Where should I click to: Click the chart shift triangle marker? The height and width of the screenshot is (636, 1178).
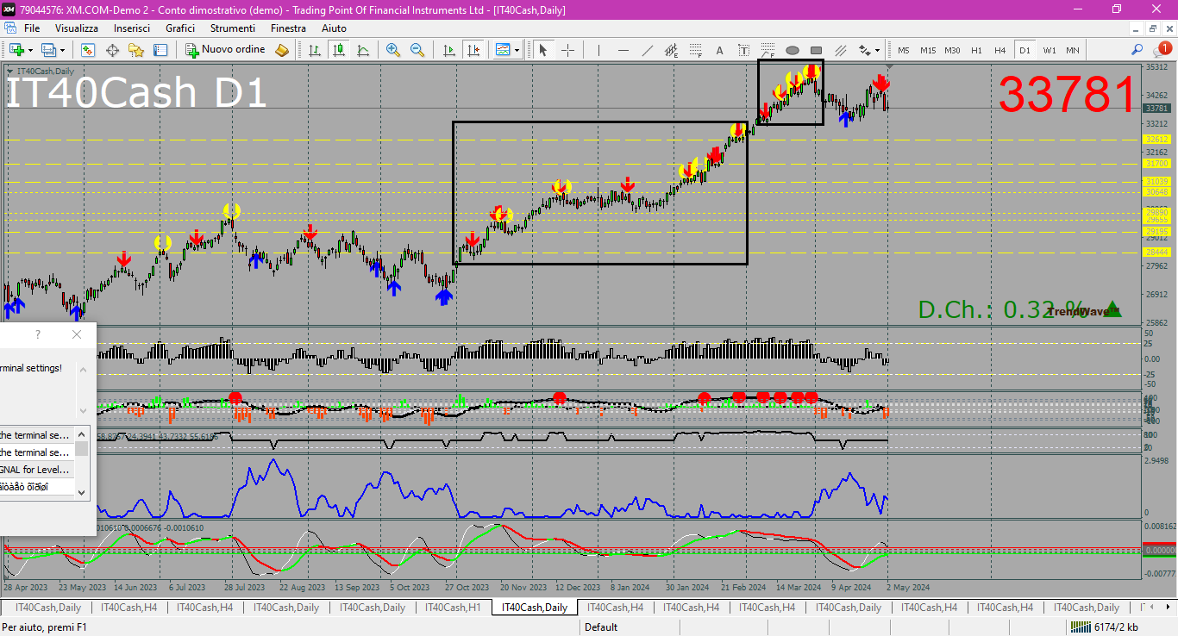click(x=889, y=67)
